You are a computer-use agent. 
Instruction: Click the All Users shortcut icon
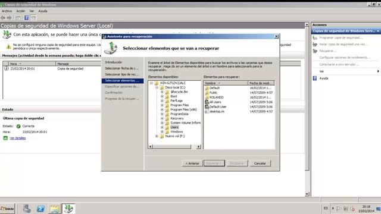[x=207, y=102]
